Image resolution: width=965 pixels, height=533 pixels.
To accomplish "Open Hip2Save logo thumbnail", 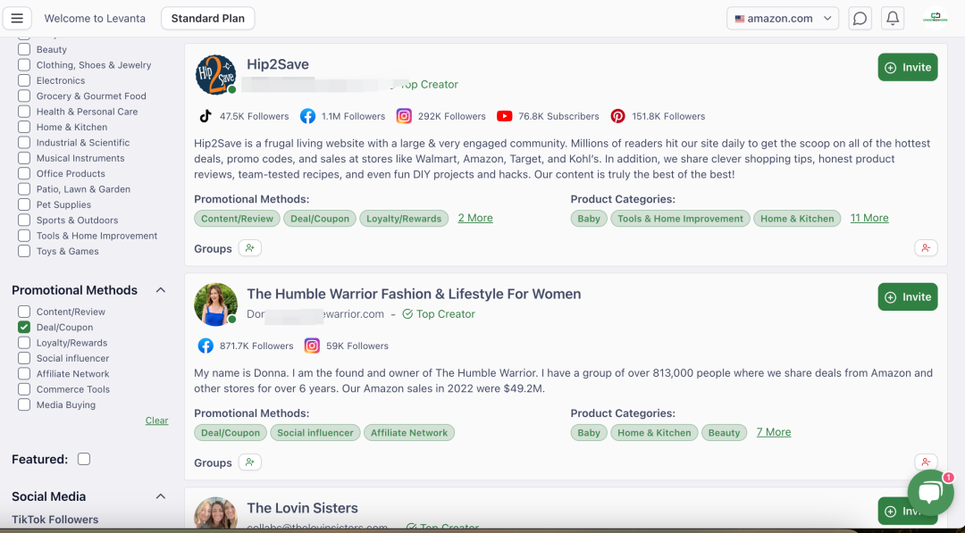I will (215, 75).
